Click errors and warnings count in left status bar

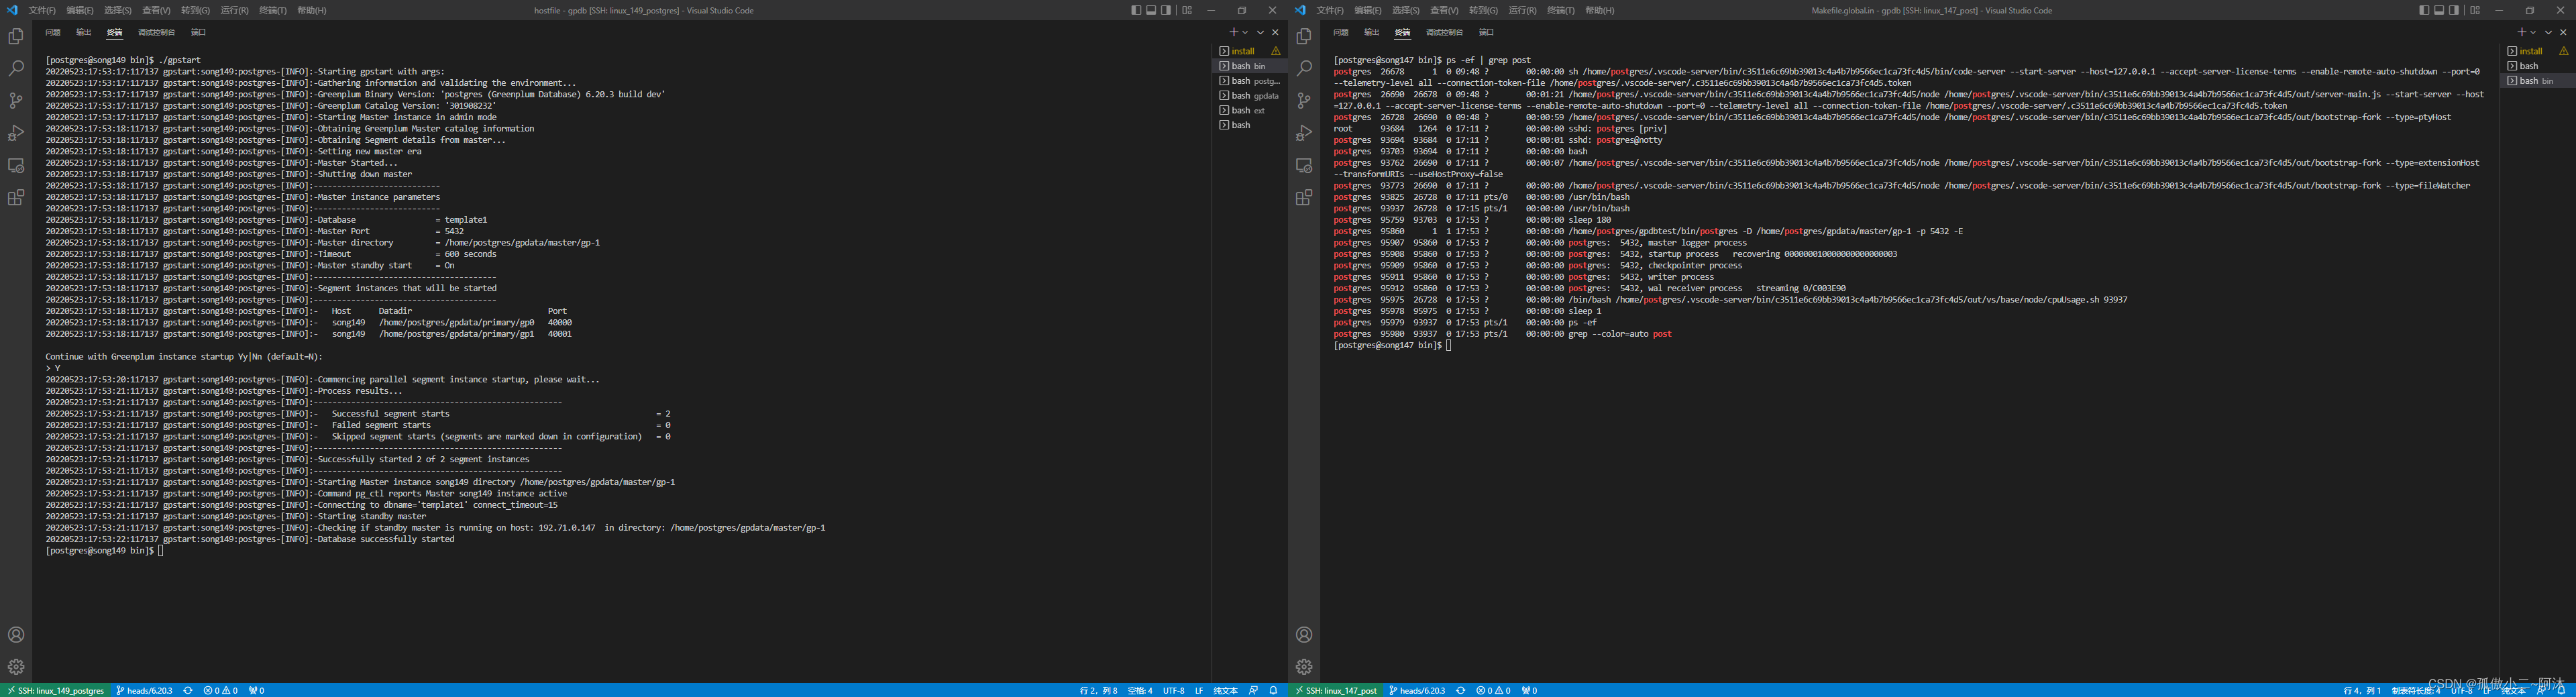pyautogui.click(x=220, y=690)
